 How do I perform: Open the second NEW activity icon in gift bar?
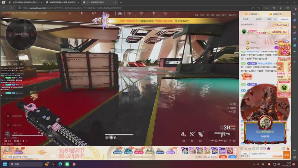[x=128, y=150]
